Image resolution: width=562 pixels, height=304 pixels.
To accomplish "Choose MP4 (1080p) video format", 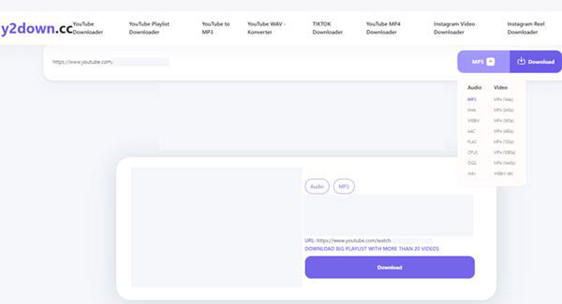I will point(504,152).
